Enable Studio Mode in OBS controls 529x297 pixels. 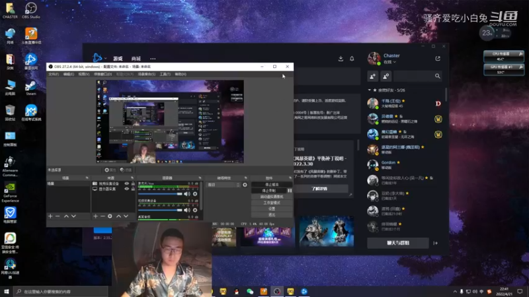pyautogui.click(x=272, y=203)
